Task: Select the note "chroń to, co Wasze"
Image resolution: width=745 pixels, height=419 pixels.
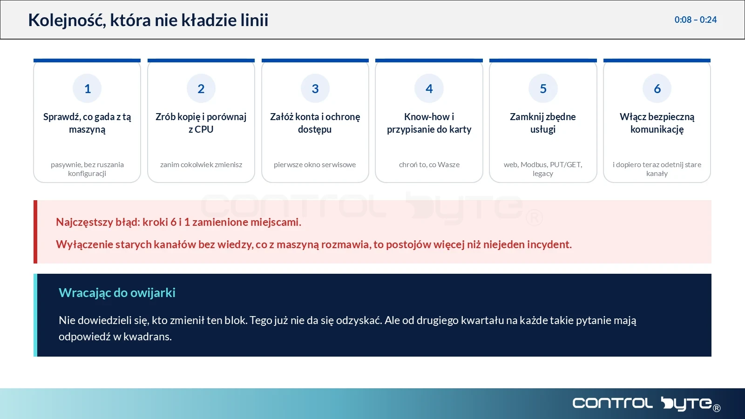Action: (429, 164)
